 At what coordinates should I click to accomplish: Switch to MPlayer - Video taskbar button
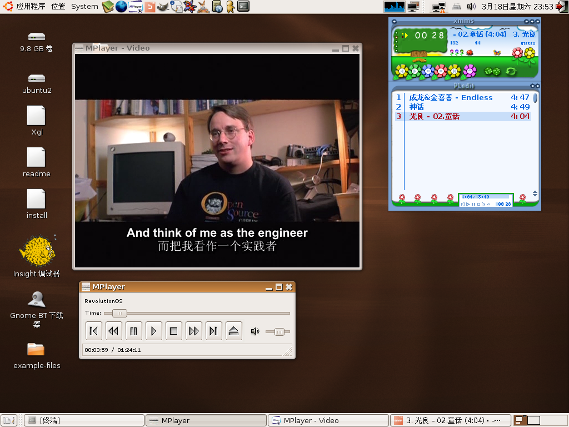[328, 420]
